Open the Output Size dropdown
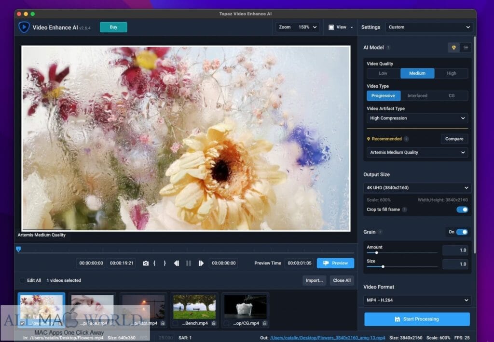The image size is (494, 342). click(x=417, y=187)
